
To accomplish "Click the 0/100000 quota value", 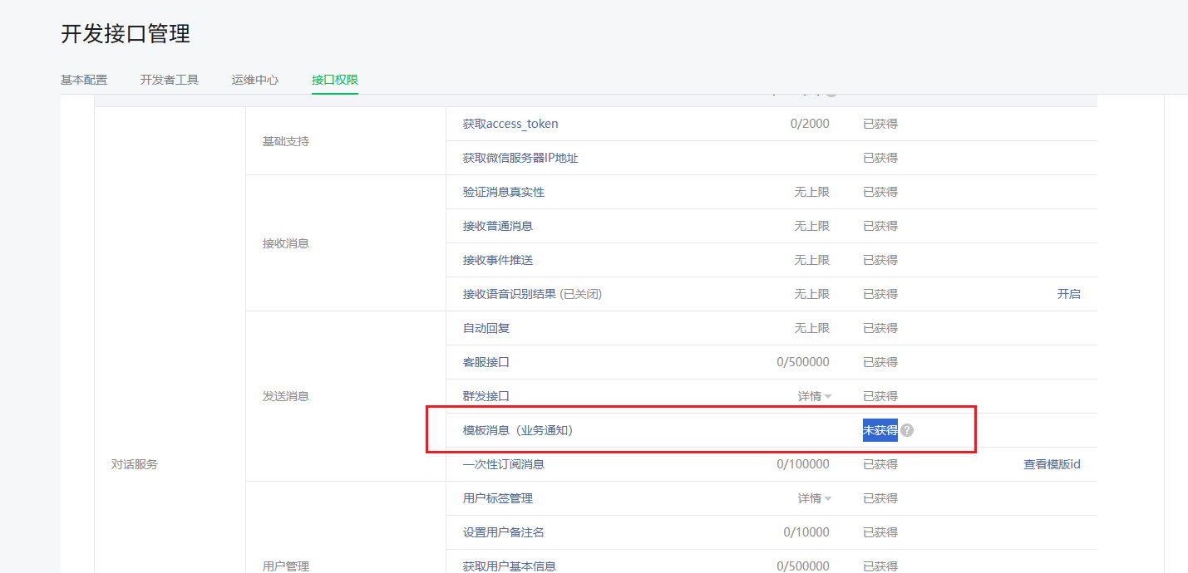I will point(803,464).
